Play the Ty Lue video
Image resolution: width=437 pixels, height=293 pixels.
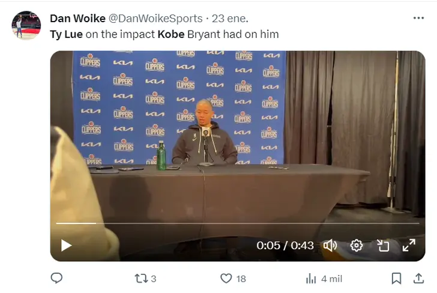66,246
